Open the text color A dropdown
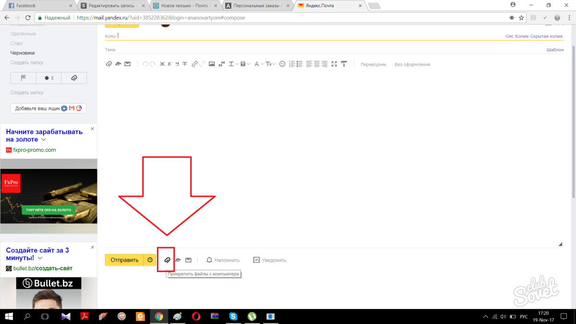The image size is (576, 324). 258,64
